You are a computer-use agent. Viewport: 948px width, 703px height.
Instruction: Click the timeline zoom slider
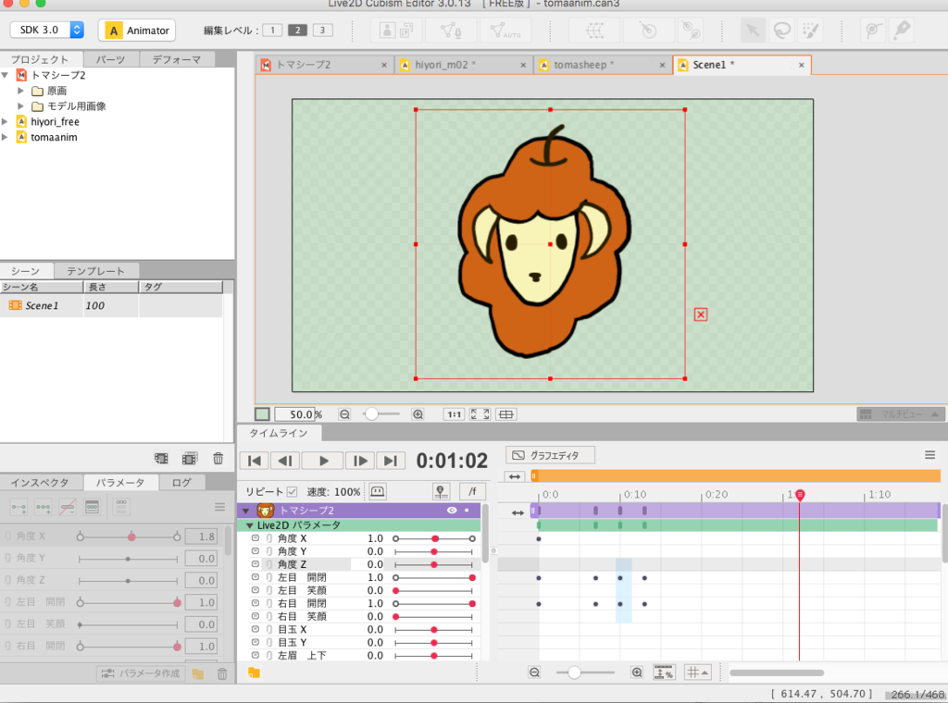tap(585, 672)
